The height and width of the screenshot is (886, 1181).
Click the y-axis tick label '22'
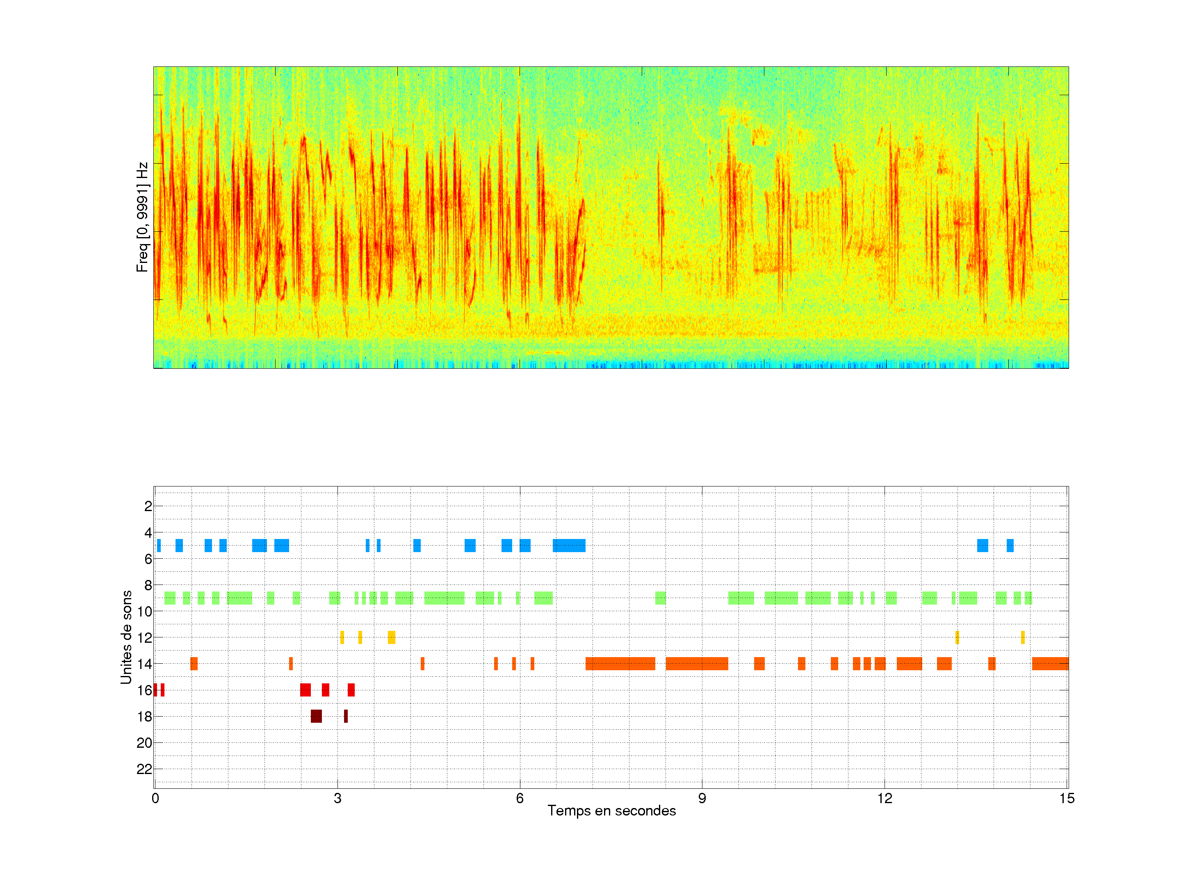coord(144,769)
